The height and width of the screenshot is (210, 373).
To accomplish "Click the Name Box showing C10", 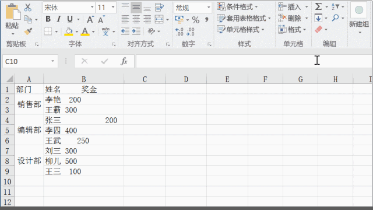I will click(30, 61).
